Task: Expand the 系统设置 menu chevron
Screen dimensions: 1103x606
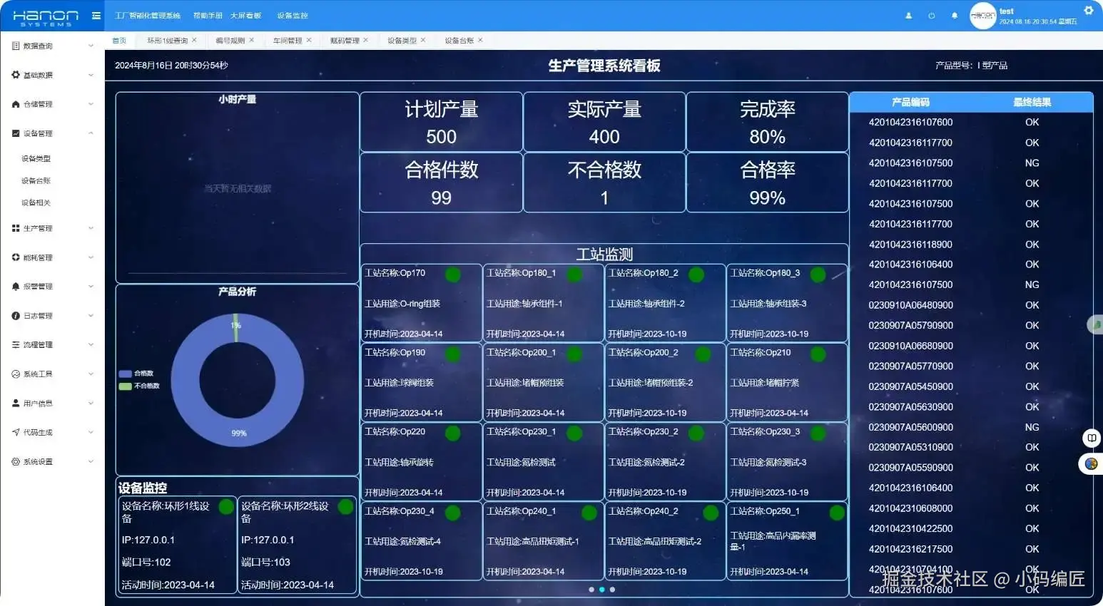Action: click(x=91, y=461)
